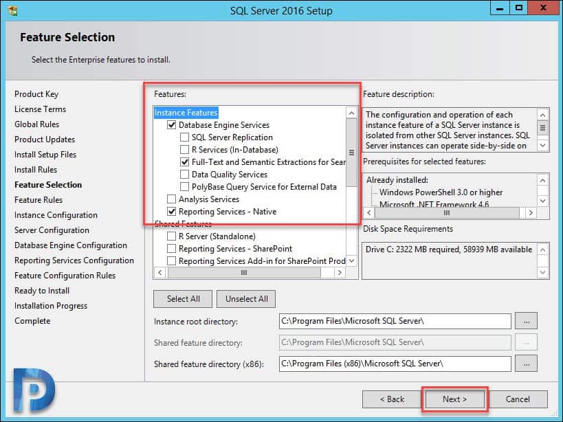This screenshot has width=563, height=422.
Task: Click the features list vertical scrollbar thumb
Action: [351, 153]
